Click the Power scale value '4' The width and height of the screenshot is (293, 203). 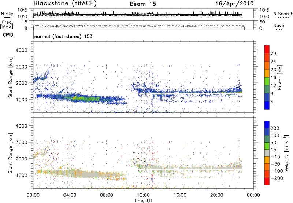(272, 101)
